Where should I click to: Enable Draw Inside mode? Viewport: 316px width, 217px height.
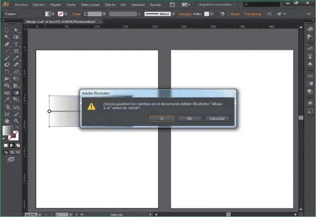tap(18, 152)
